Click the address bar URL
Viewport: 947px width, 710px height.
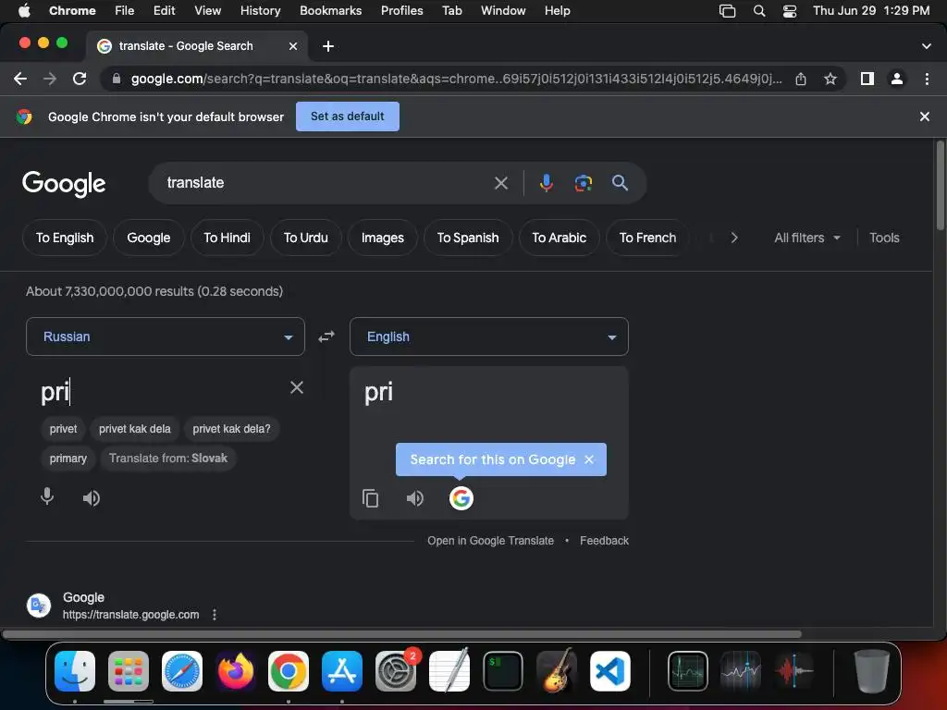coord(456,79)
